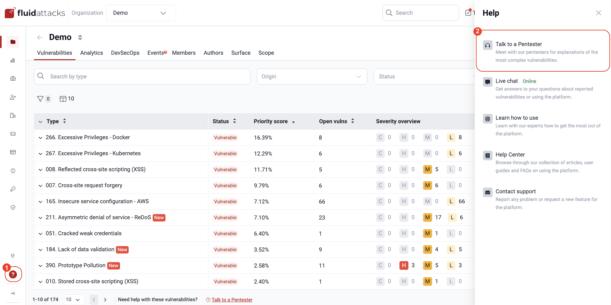Go to previous page of vulnerabilities
Screen dimensions: 611x305
94,300
